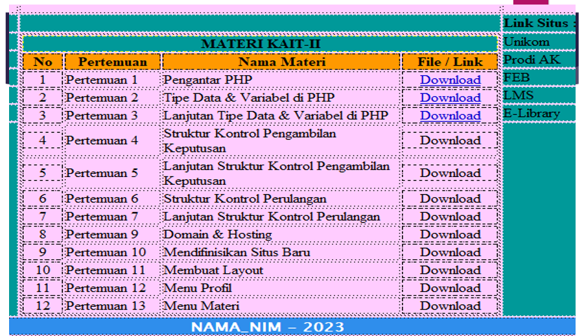The height and width of the screenshot is (336, 584).
Task: Open Download link for Pertemuan 2
Action: [450, 98]
